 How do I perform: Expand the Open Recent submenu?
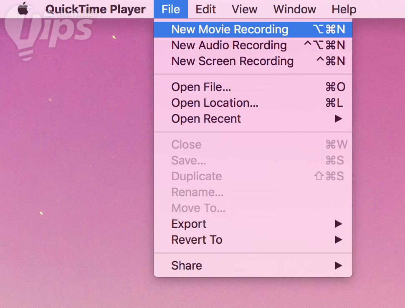tap(206, 119)
